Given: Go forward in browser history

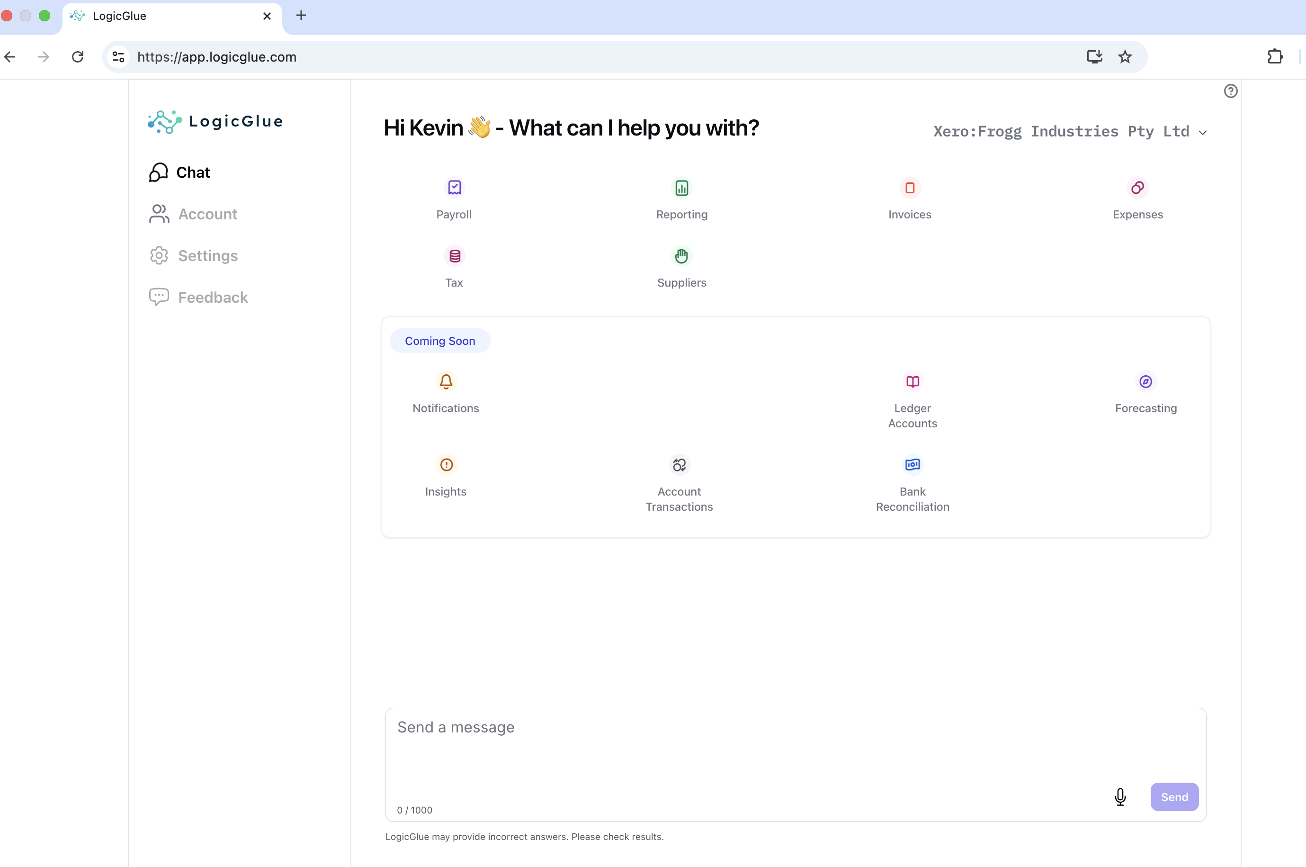Looking at the screenshot, I should [x=43, y=57].
